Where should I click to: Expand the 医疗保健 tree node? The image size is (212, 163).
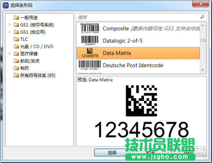[x=10, y=54]
